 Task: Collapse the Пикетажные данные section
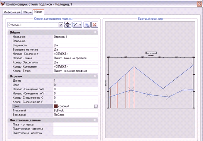click(x=95, y=120)
